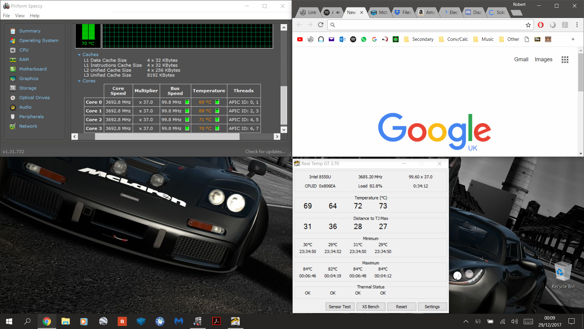The width and height of the screenshot is (584, 329).
Task: Click the Spotify bookmark icon
Action: point(353,39)
